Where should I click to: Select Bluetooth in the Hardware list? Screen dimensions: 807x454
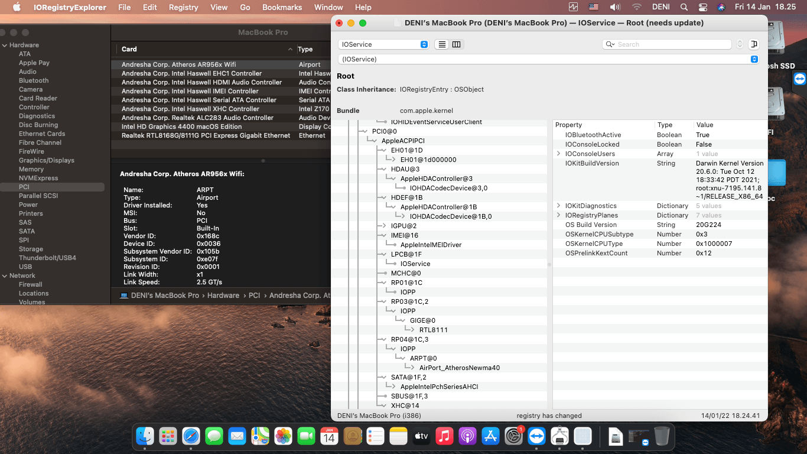point(34,80)
